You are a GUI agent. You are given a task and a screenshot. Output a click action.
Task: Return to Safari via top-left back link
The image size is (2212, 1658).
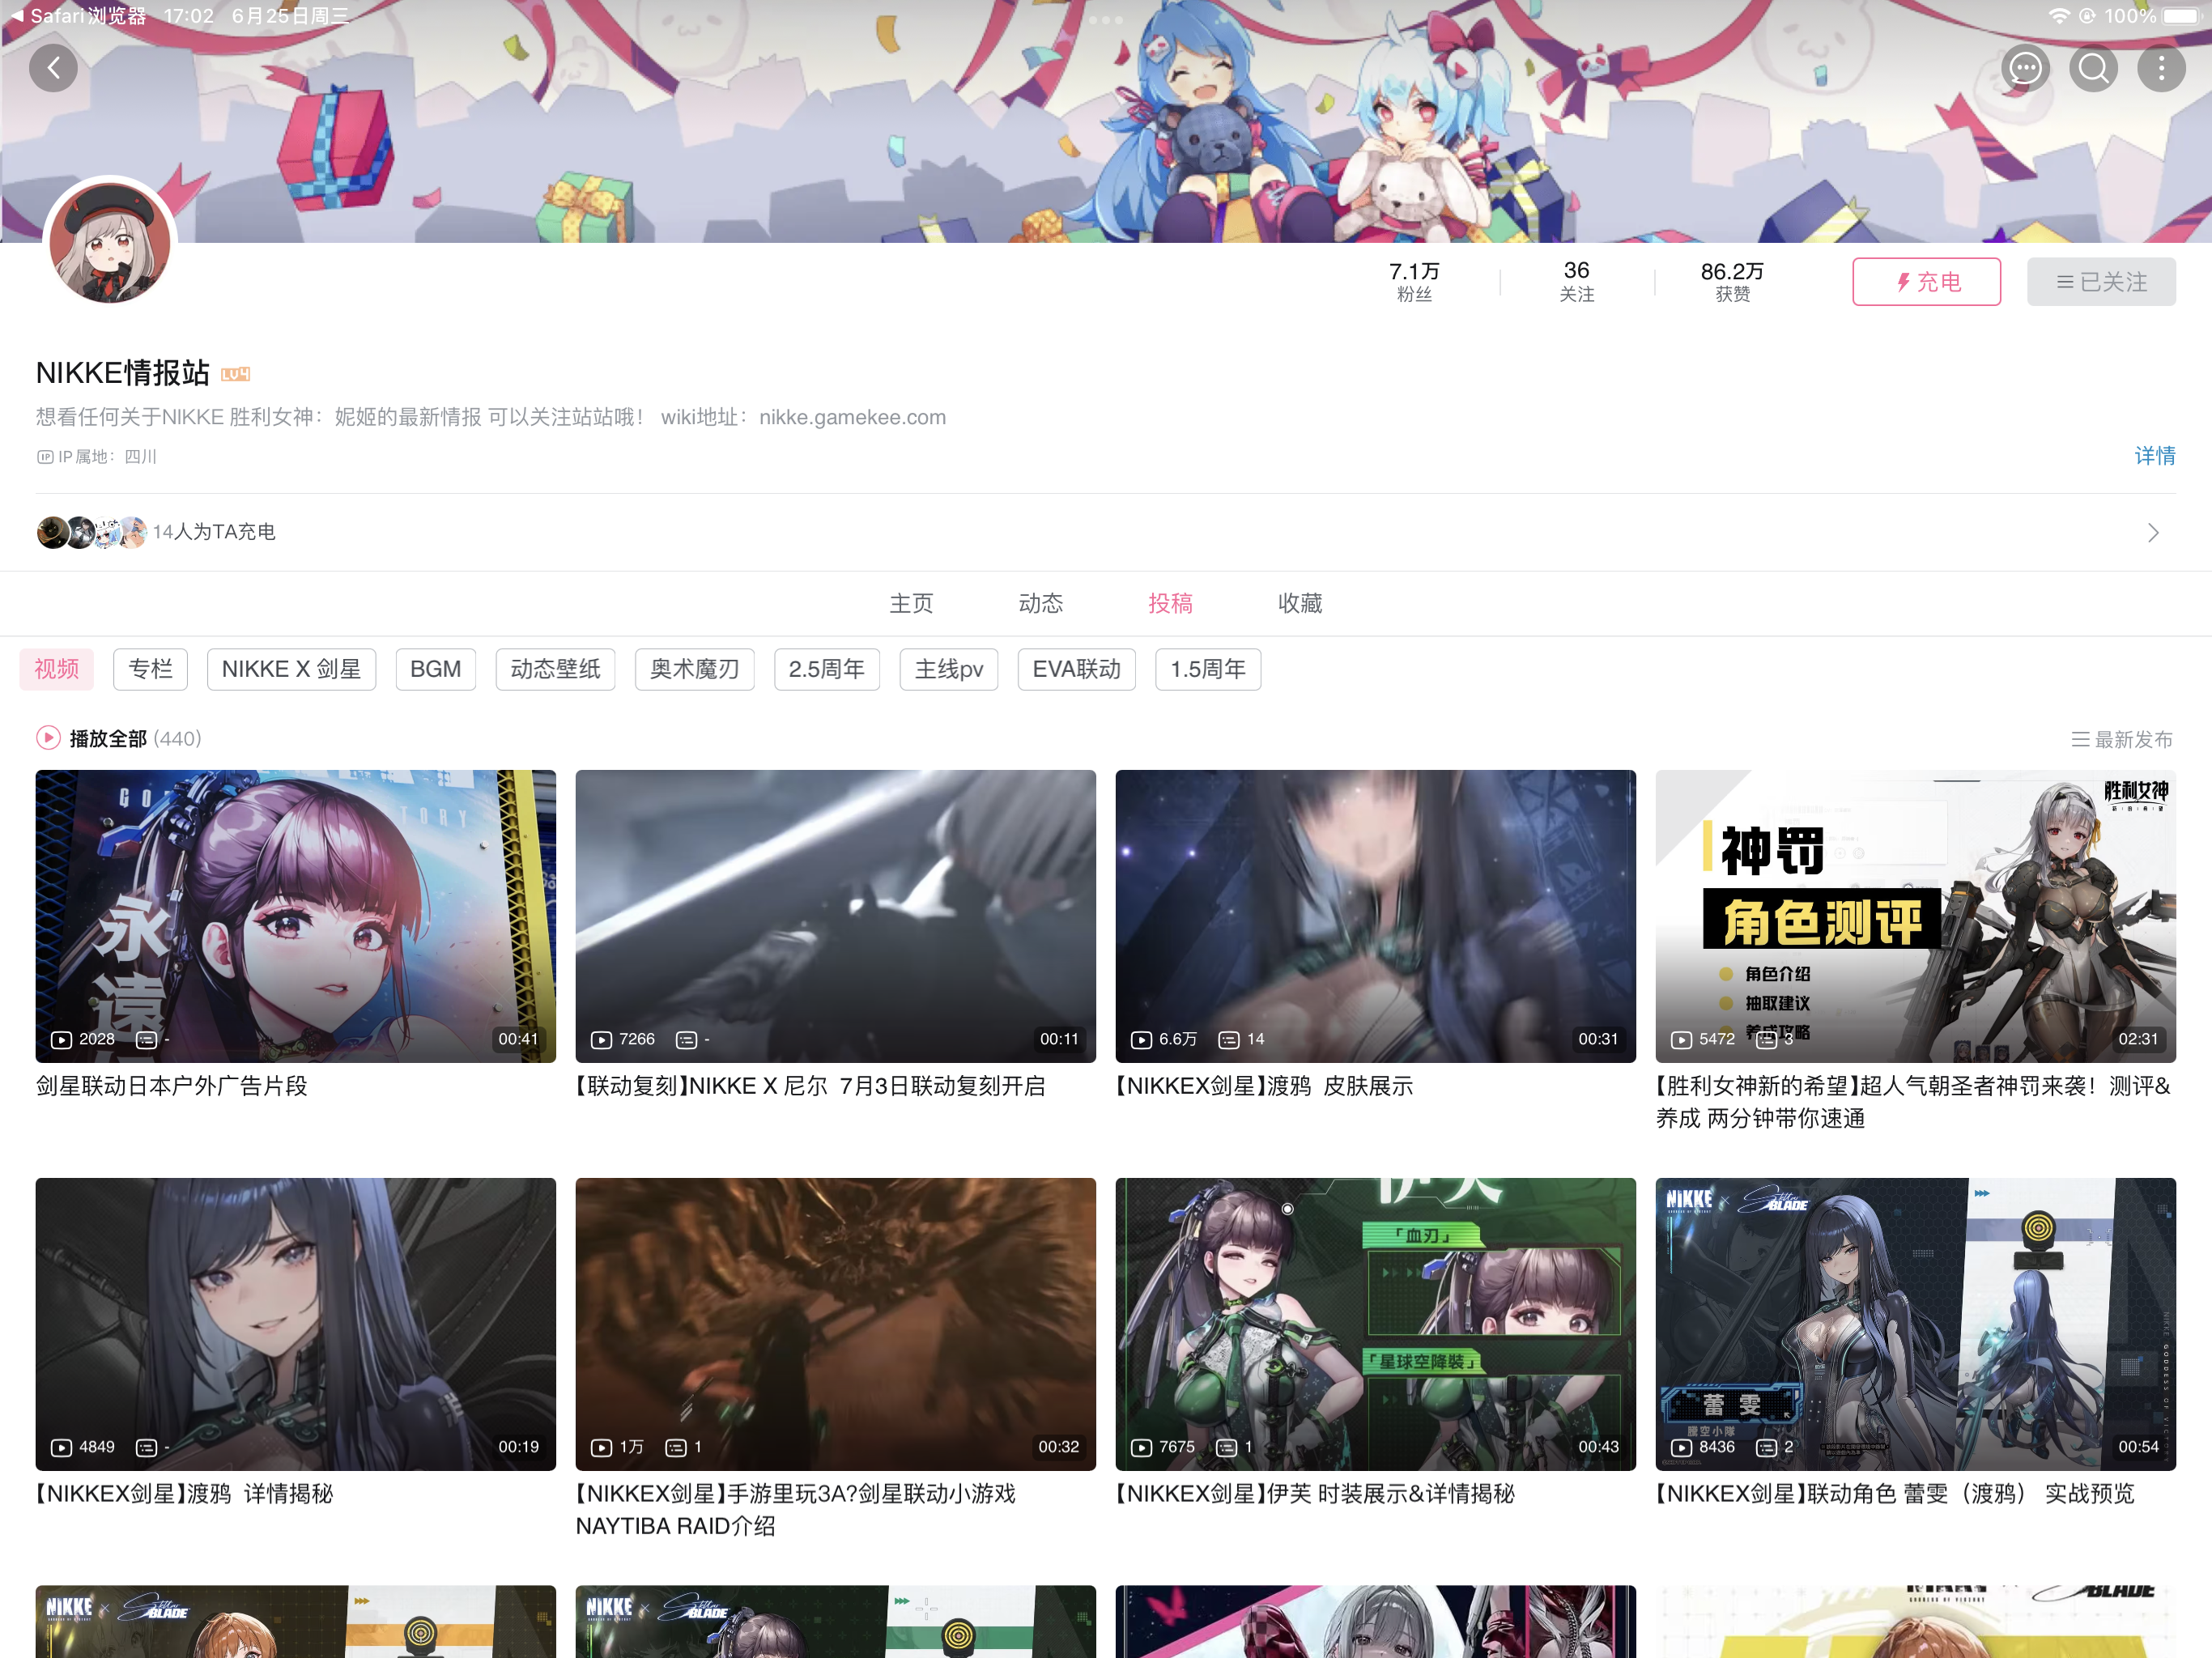tap(78, 16)
